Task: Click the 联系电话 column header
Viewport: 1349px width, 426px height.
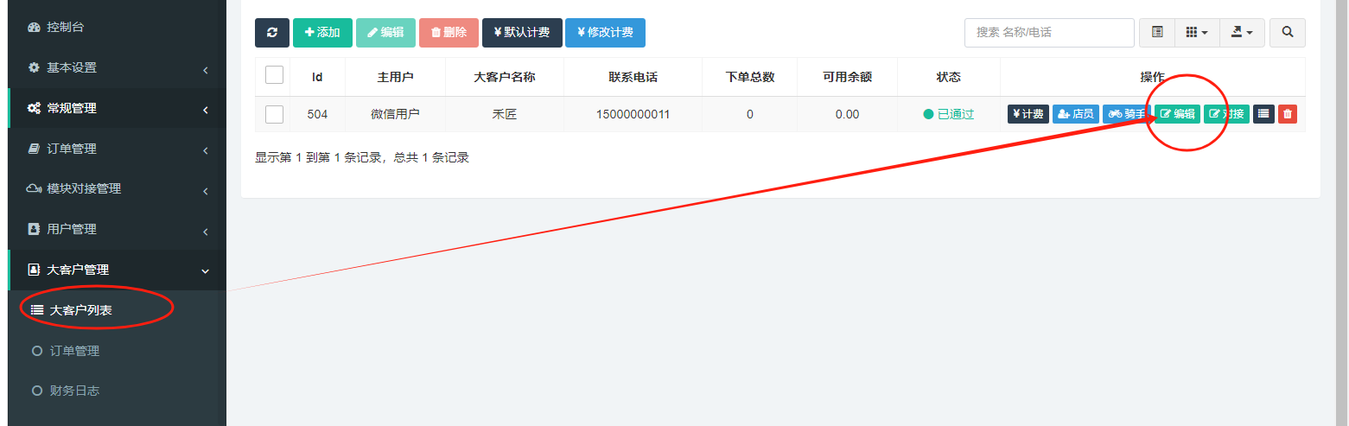Action: click(x=633, y=77)
